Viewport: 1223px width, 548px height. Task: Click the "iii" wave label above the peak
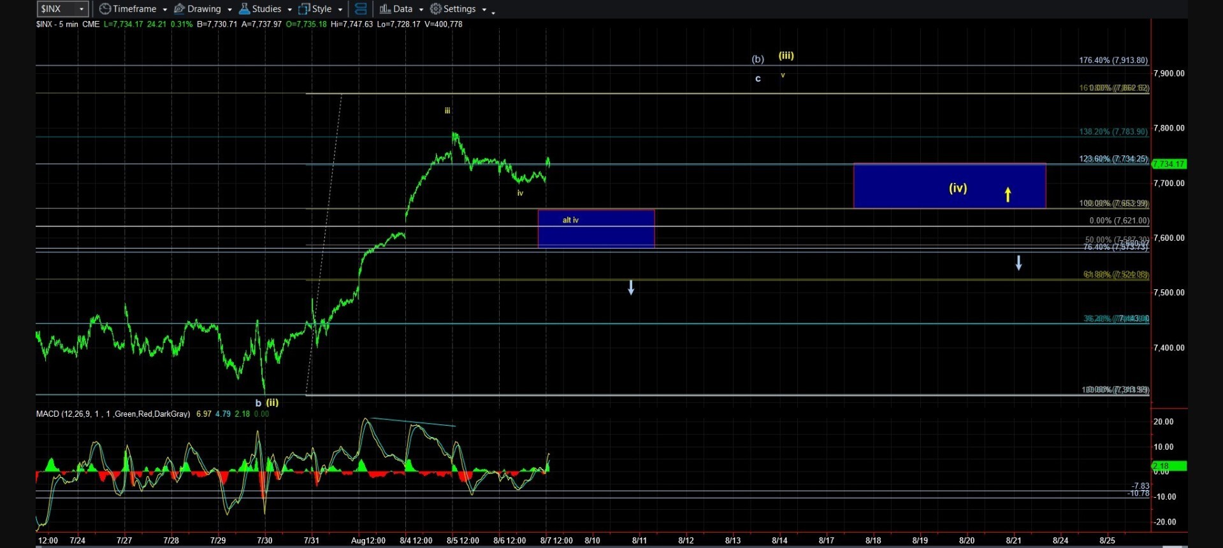point(447,111)
